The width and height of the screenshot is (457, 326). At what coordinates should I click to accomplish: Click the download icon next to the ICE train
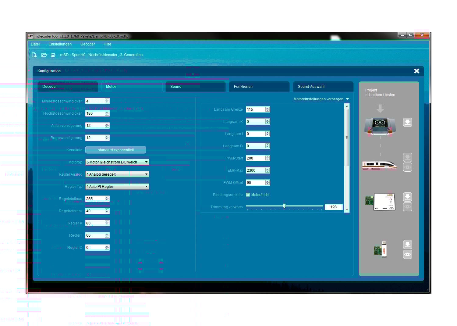[x=408, y=157]
